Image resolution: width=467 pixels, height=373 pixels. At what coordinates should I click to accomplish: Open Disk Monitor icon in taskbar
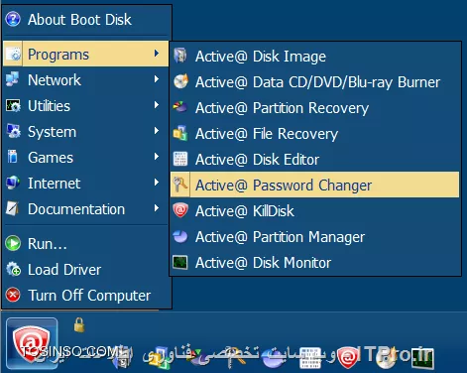pyautogui.click(x=422, y=358)
